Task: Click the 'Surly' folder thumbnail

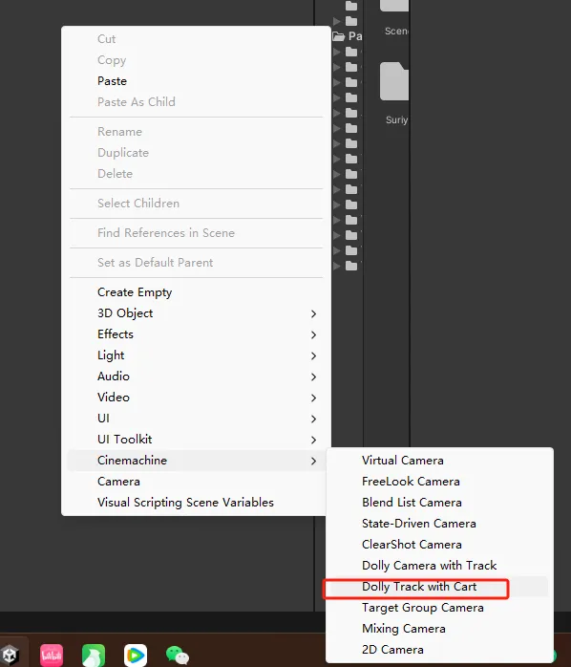Action: click(394, 81)
